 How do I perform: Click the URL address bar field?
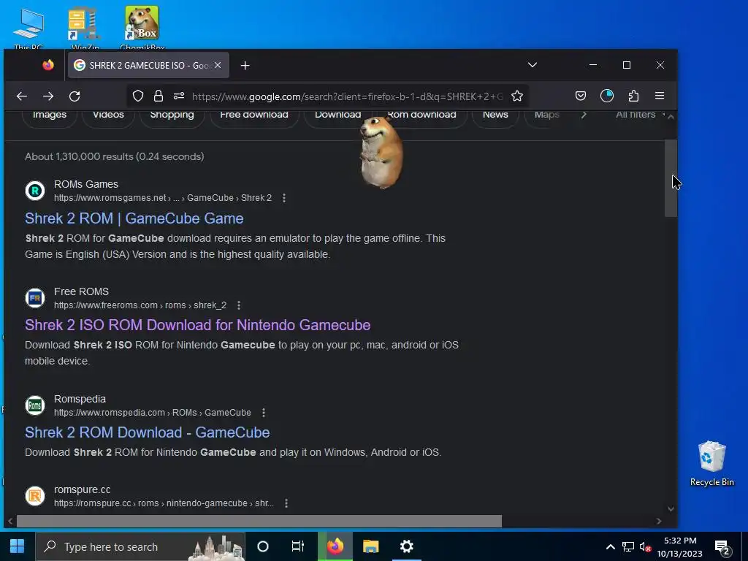[x=347, y=96]
